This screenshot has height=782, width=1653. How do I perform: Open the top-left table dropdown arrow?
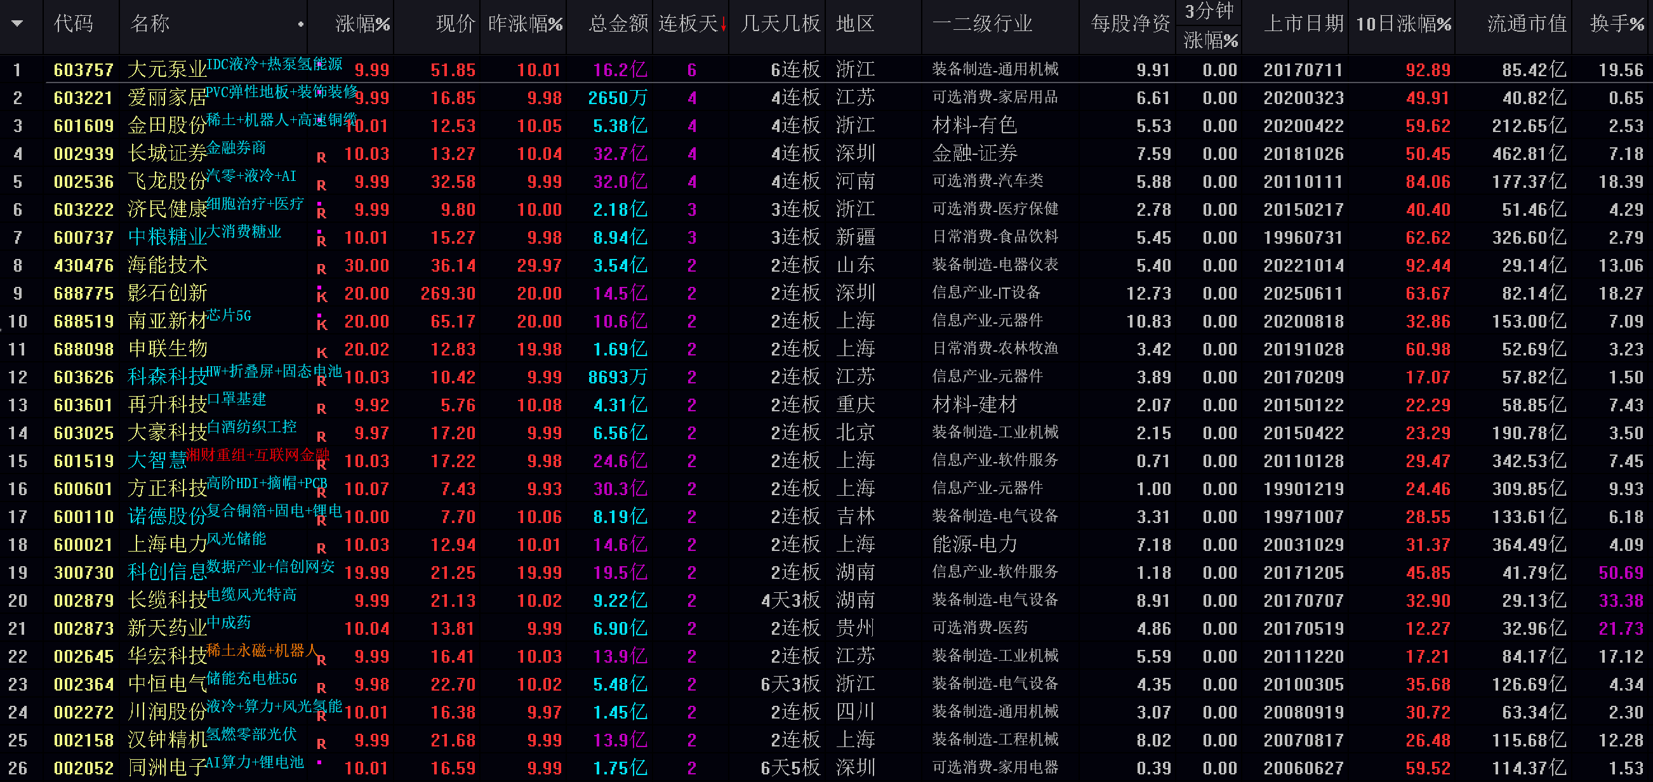coord(17,23)
